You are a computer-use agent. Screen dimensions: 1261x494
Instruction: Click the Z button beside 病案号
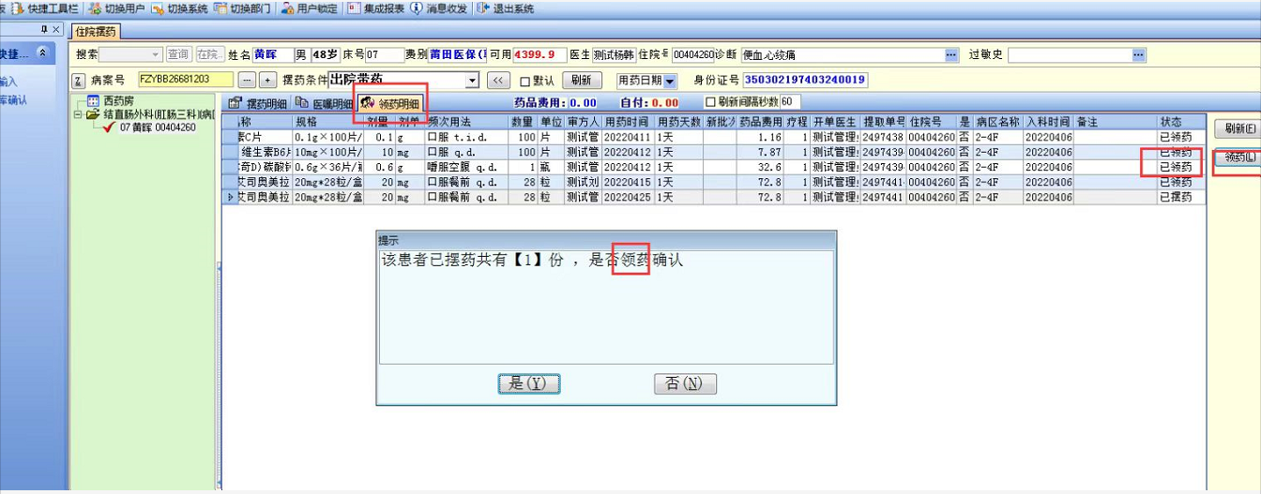point(78,81)
